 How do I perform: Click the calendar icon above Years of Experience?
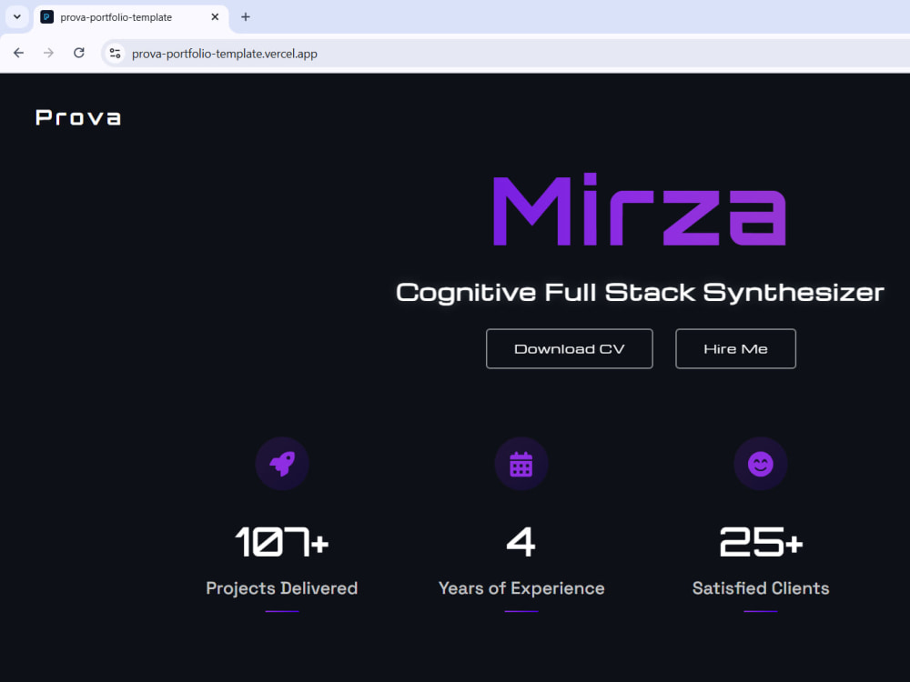coord(521,464)
